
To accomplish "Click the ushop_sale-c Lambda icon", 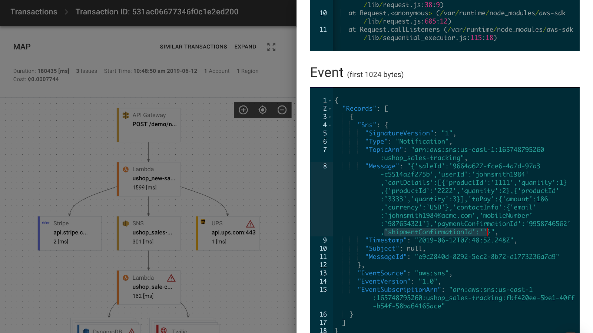I will [x=126, y=277].
